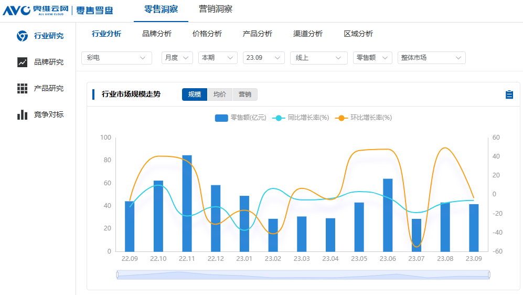Screen dimensions: 523x295
Task: Switch to 零售洞察 top tab
Action: click(161, 9)
